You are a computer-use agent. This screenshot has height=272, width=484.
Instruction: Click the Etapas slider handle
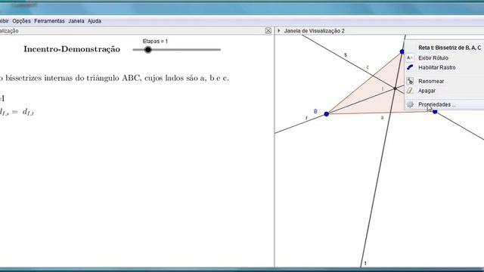pos(148,50)
